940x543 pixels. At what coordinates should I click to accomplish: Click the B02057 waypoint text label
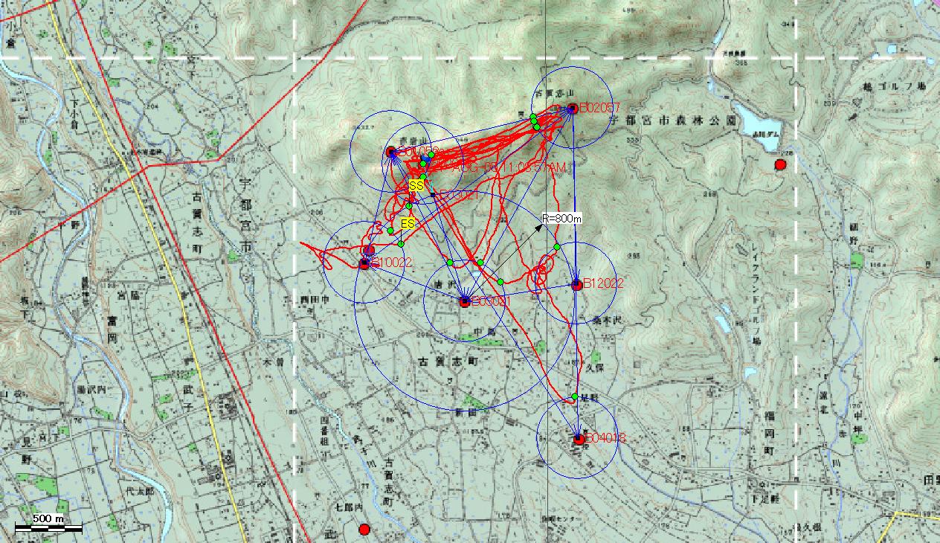(x=599, y=109)
